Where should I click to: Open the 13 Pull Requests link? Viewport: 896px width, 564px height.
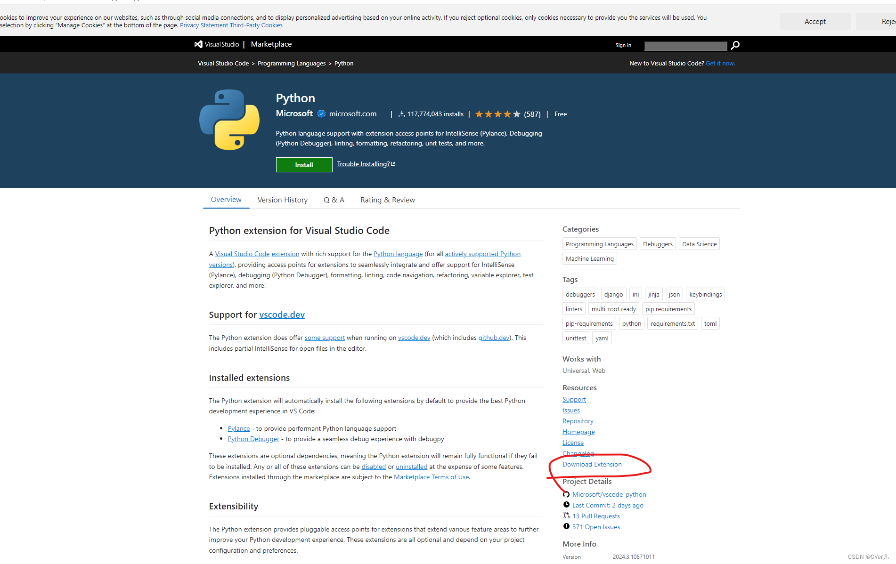point(596,516)
